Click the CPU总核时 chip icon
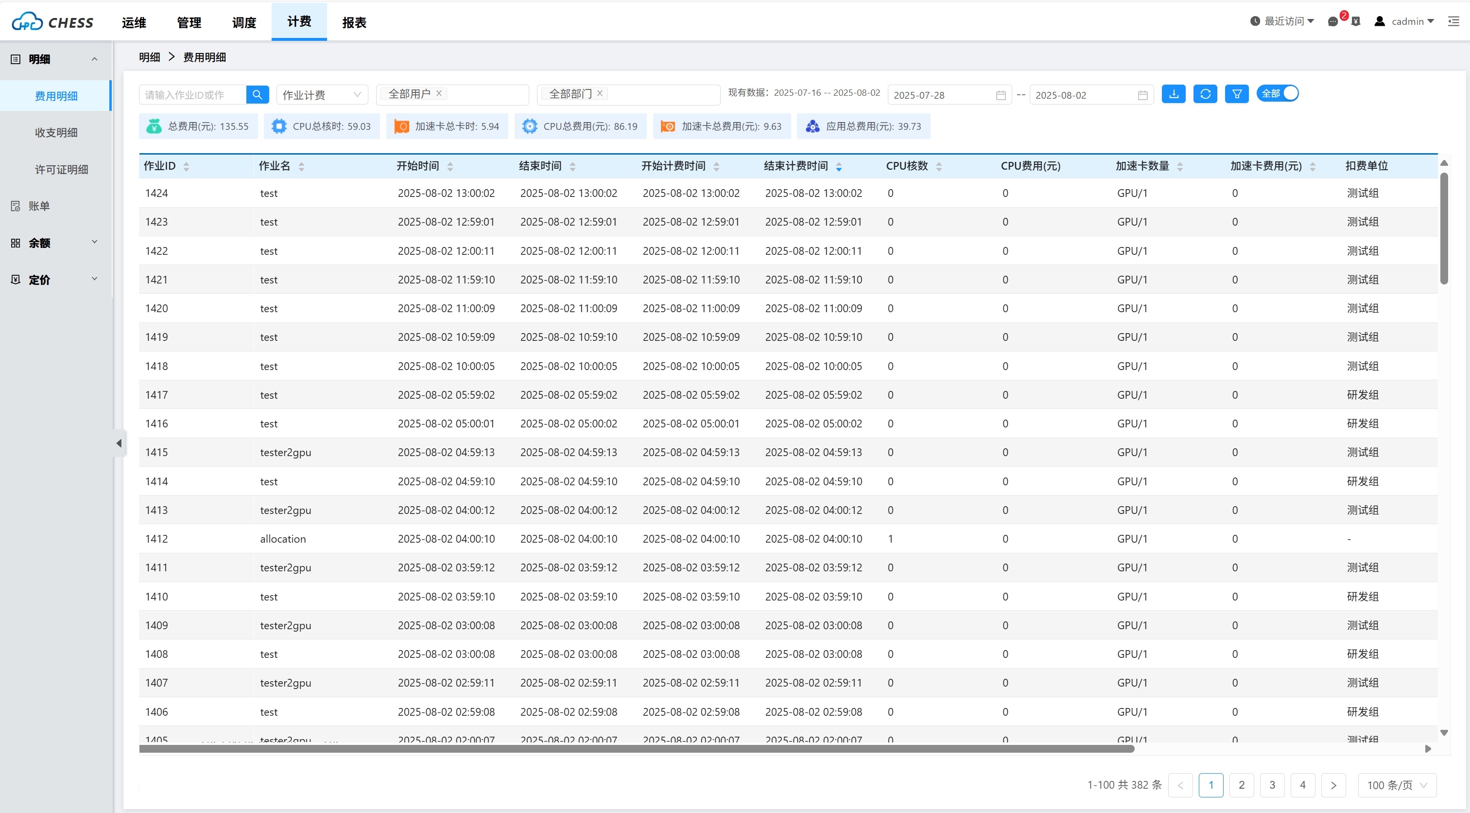 (278, 126)
